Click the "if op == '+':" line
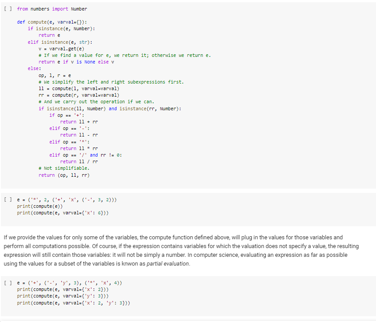The width and height of the screenshot is (376, 322). tap(67, 115)
